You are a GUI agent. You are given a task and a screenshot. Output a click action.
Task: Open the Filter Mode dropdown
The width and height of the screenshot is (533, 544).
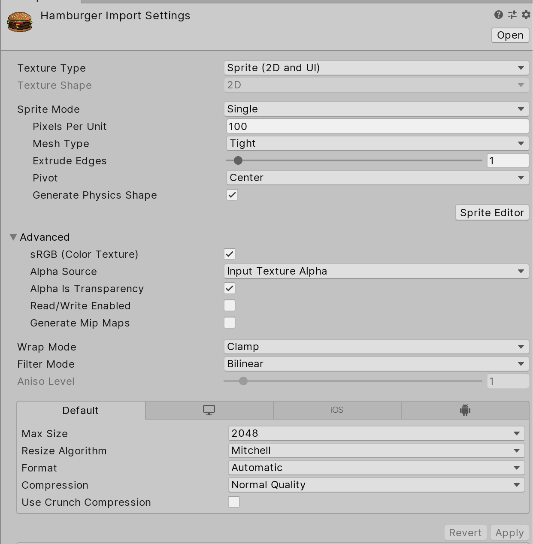(376, 364)
